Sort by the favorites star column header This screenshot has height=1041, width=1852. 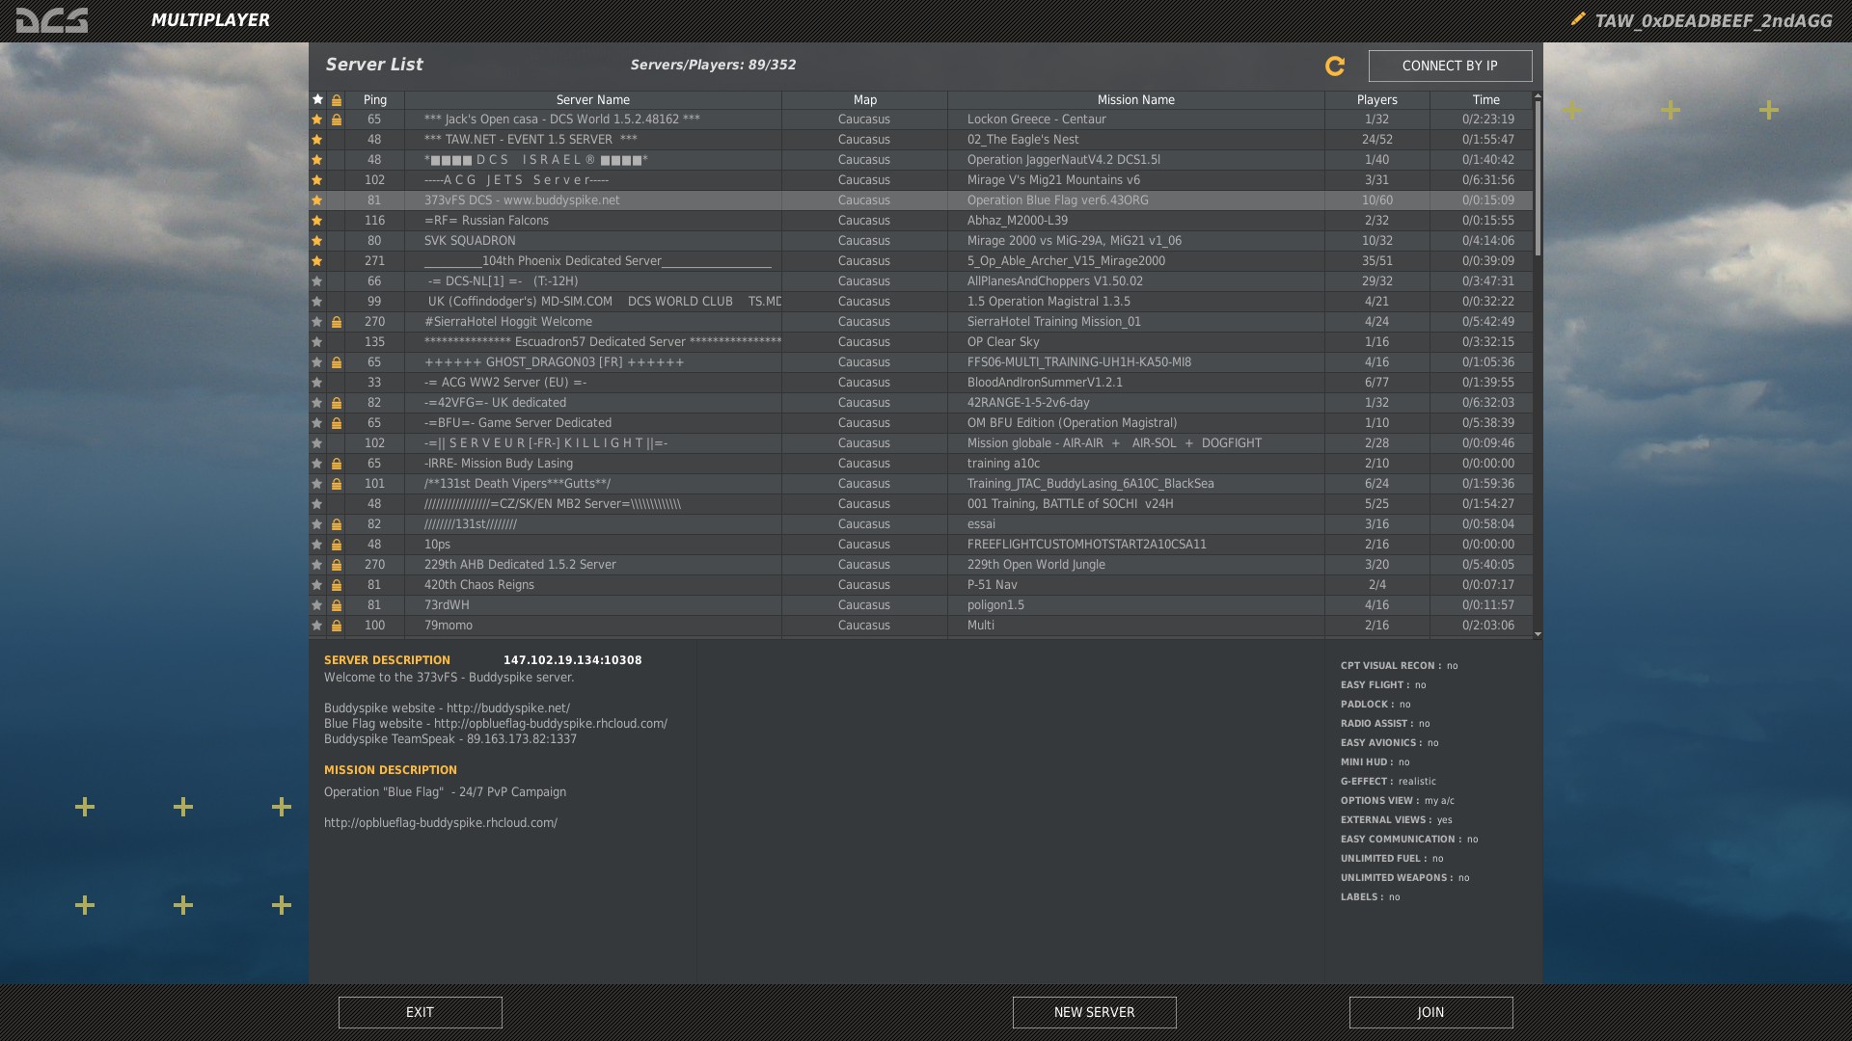point(317,99)
